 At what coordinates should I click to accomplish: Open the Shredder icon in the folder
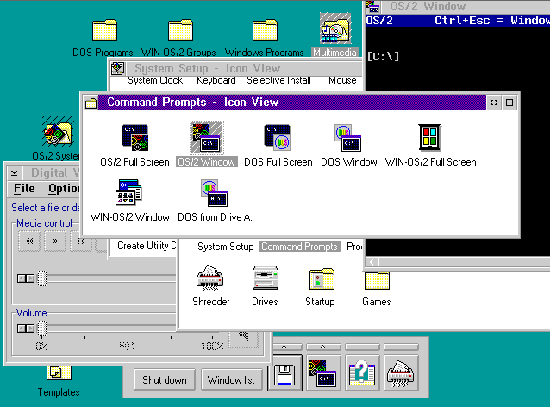[x=210, y=279]
